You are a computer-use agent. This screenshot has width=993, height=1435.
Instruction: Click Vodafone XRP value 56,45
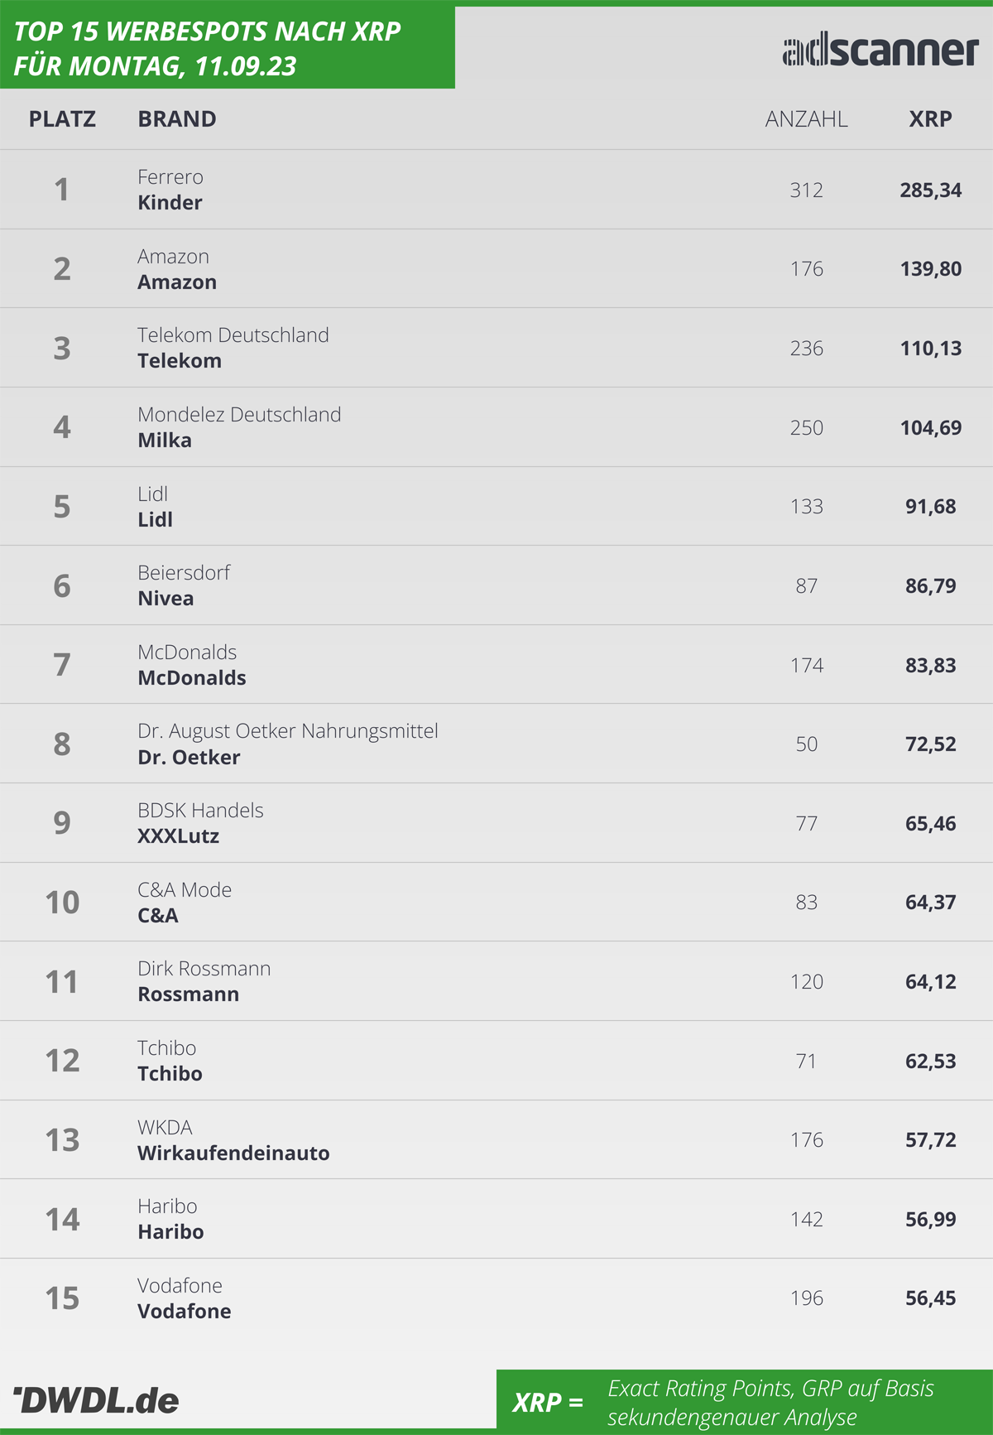(x=930, y=1298)
